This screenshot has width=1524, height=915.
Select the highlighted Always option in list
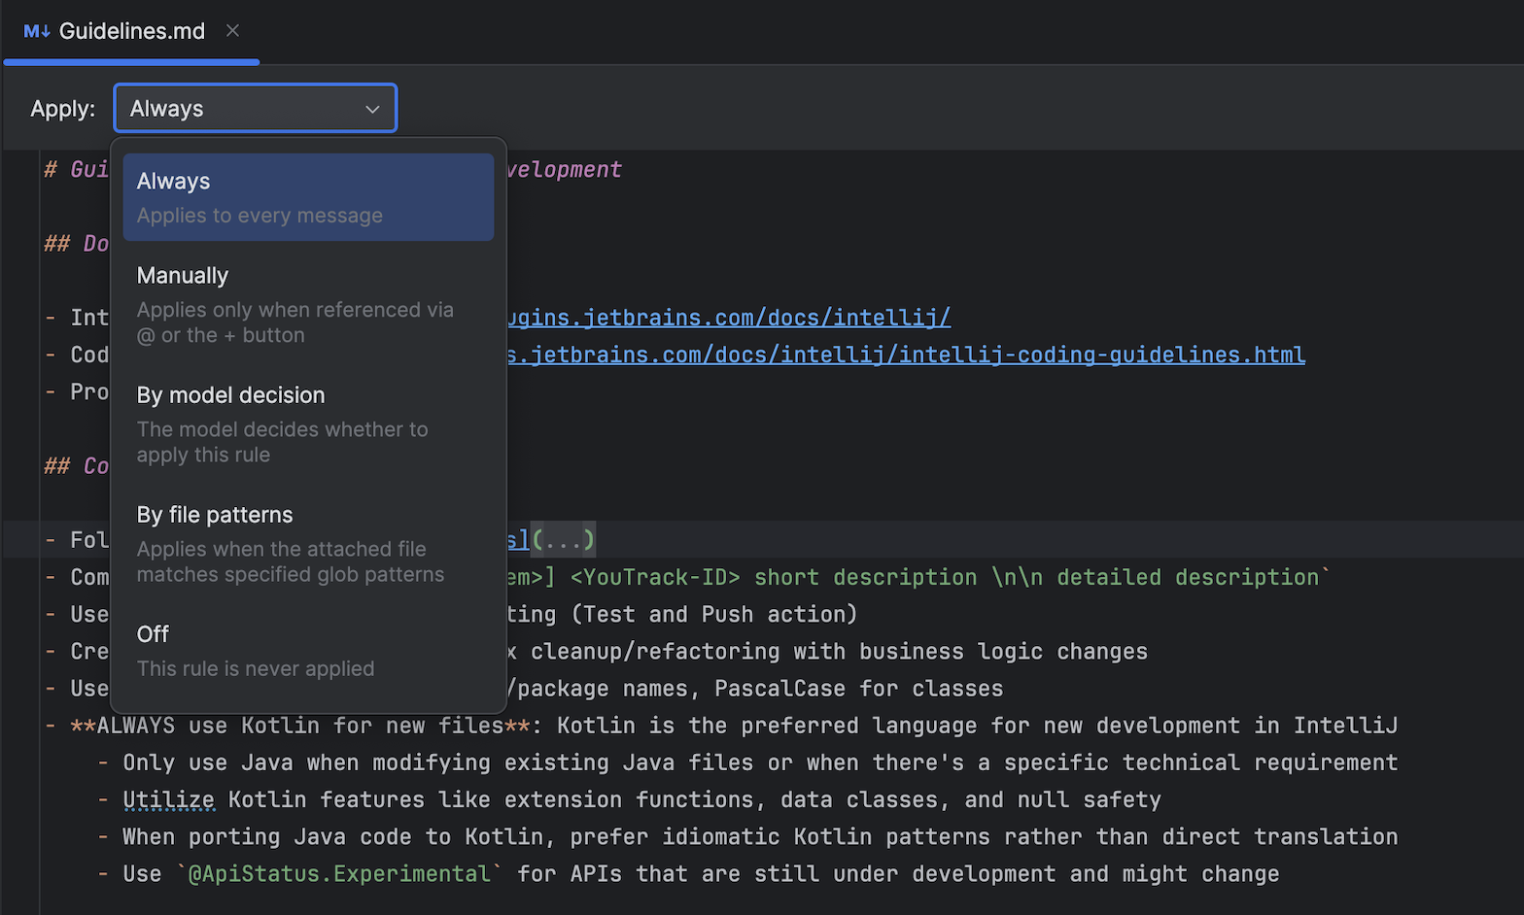point(308,197)
